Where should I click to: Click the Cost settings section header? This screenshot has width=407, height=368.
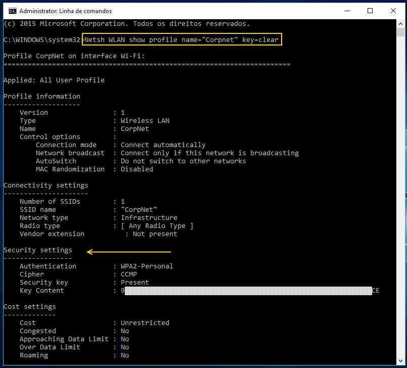pyautogui.click(x=28, y=306)
